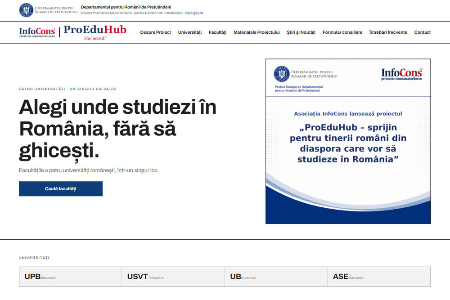450x300 pixels.
Task: Select the USVT Timișoara university card
Action: [x=173, y=277]
